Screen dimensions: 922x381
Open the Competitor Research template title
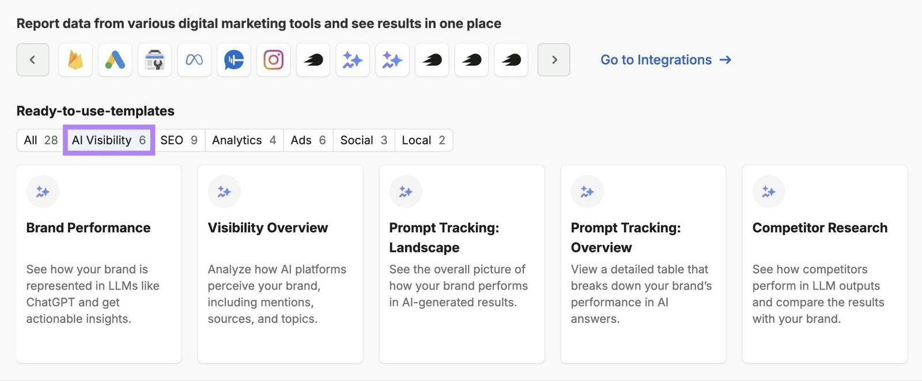tap(820, 228)
